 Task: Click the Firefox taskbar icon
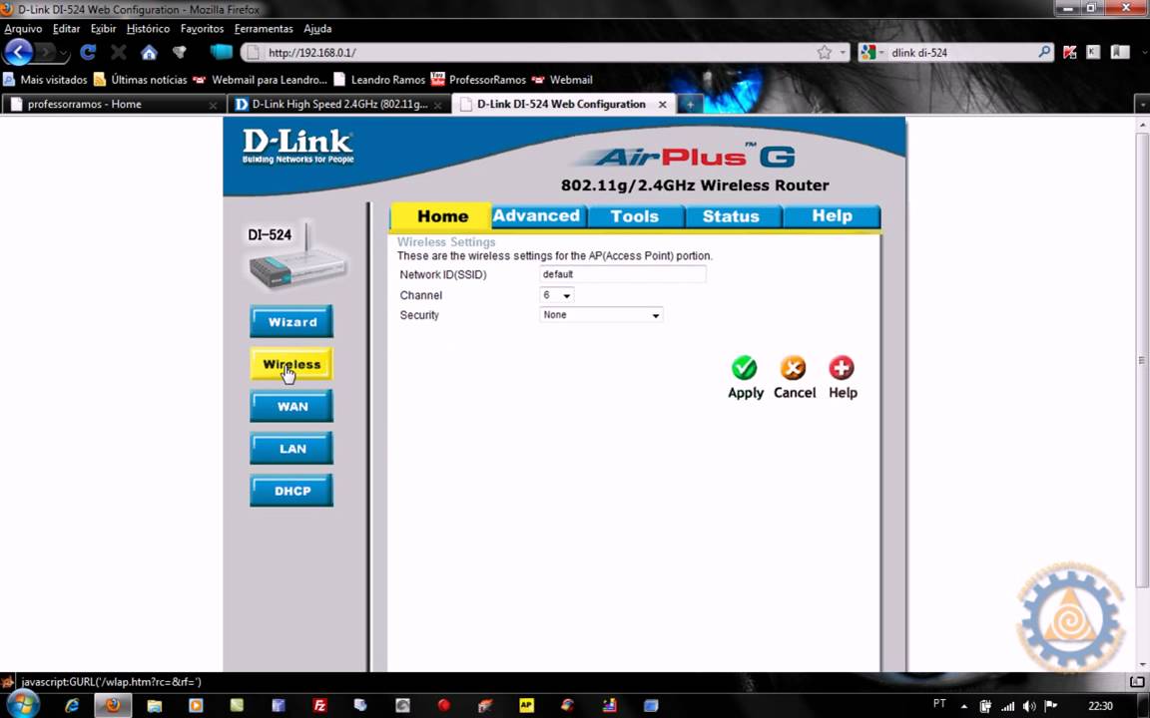(x=112, y=706)
